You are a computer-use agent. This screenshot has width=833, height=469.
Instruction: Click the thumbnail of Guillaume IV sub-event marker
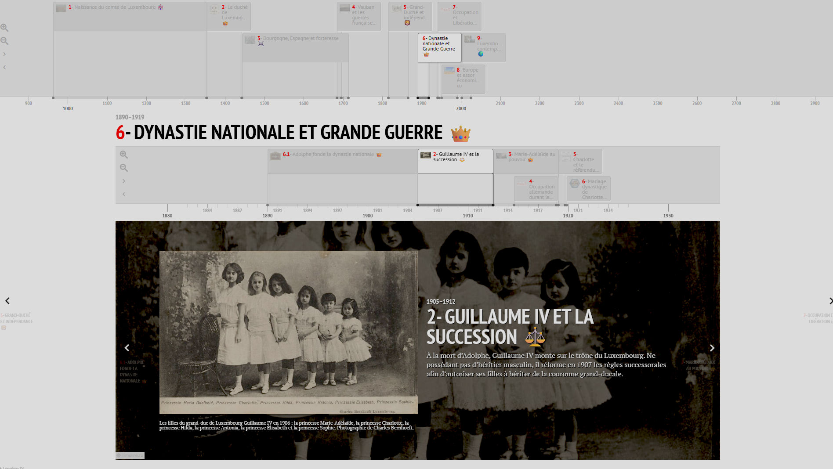click(426, 155)
